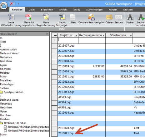
Task: Open the Datei ribbon tab
Action: (x=32, y=10)
